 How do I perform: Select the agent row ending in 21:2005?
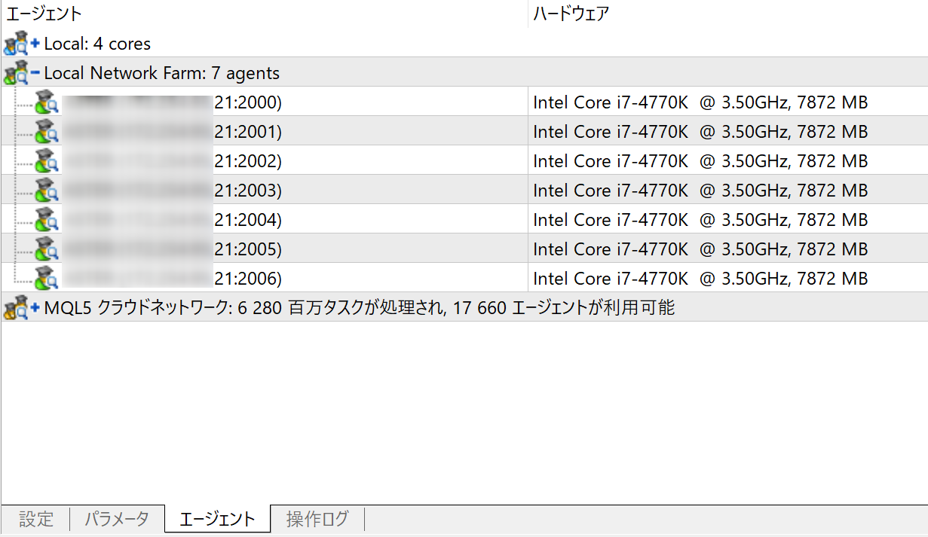[248, 249]
